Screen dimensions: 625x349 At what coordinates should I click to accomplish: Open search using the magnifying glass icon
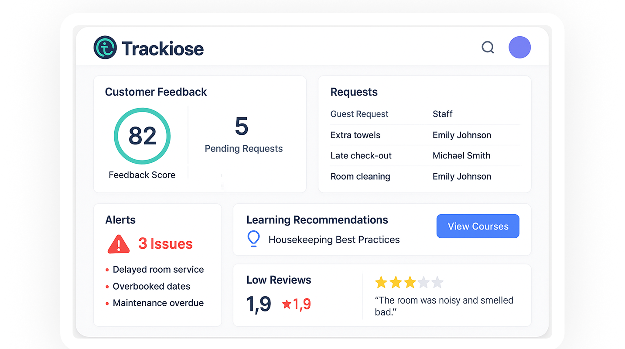488,48
